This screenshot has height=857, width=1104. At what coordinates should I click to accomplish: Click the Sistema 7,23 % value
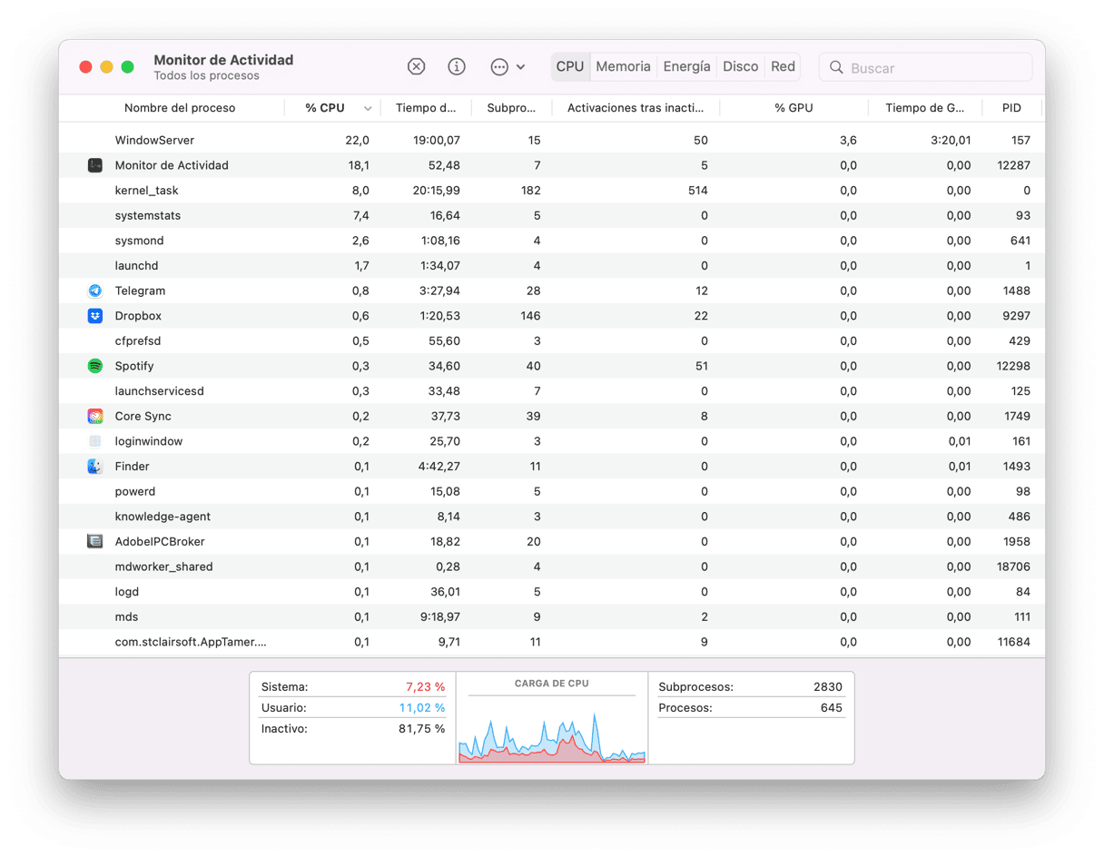click(x=425, y=687)
